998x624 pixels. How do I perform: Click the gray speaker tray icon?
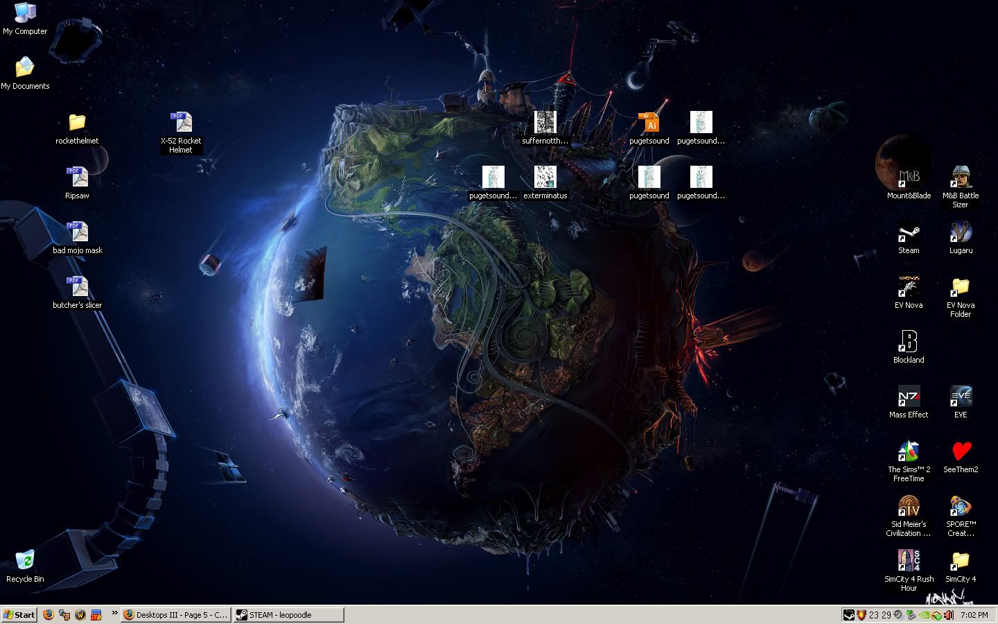coord(898,615)
